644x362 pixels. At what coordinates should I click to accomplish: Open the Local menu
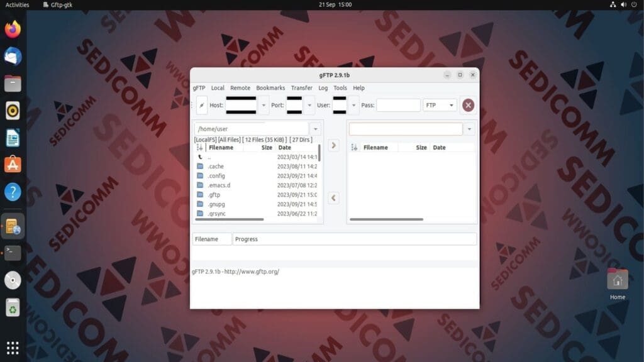click(218, 88)
